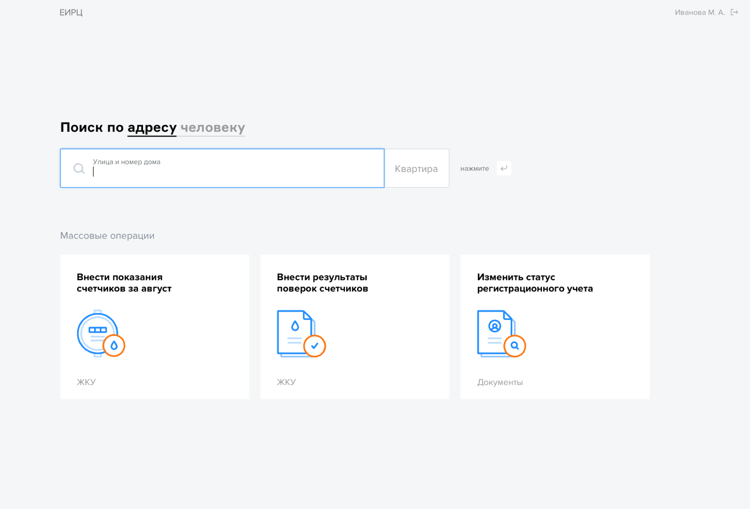Viewport: 750px width, 509px height.
Task: Open user profile Иванова М. А.
Action: pyautogui.click(x=700, y=13)
